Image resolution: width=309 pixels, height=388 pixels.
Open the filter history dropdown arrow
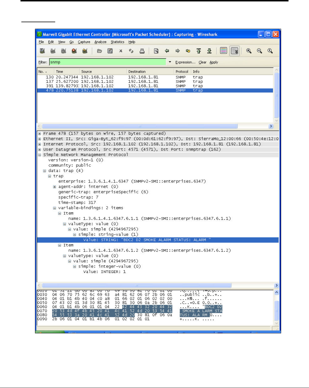click(x=170, y=62)
